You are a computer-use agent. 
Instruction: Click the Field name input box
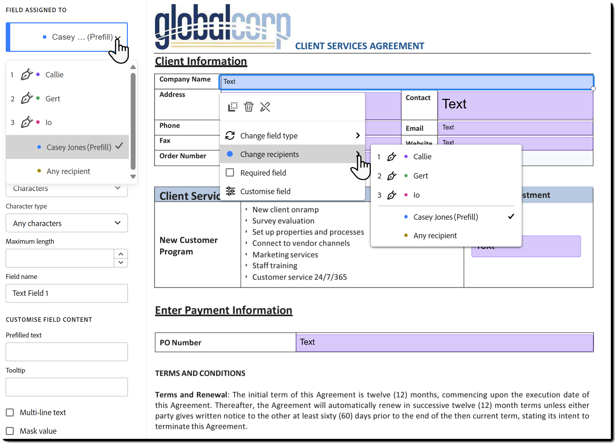(x=67, y=293)
